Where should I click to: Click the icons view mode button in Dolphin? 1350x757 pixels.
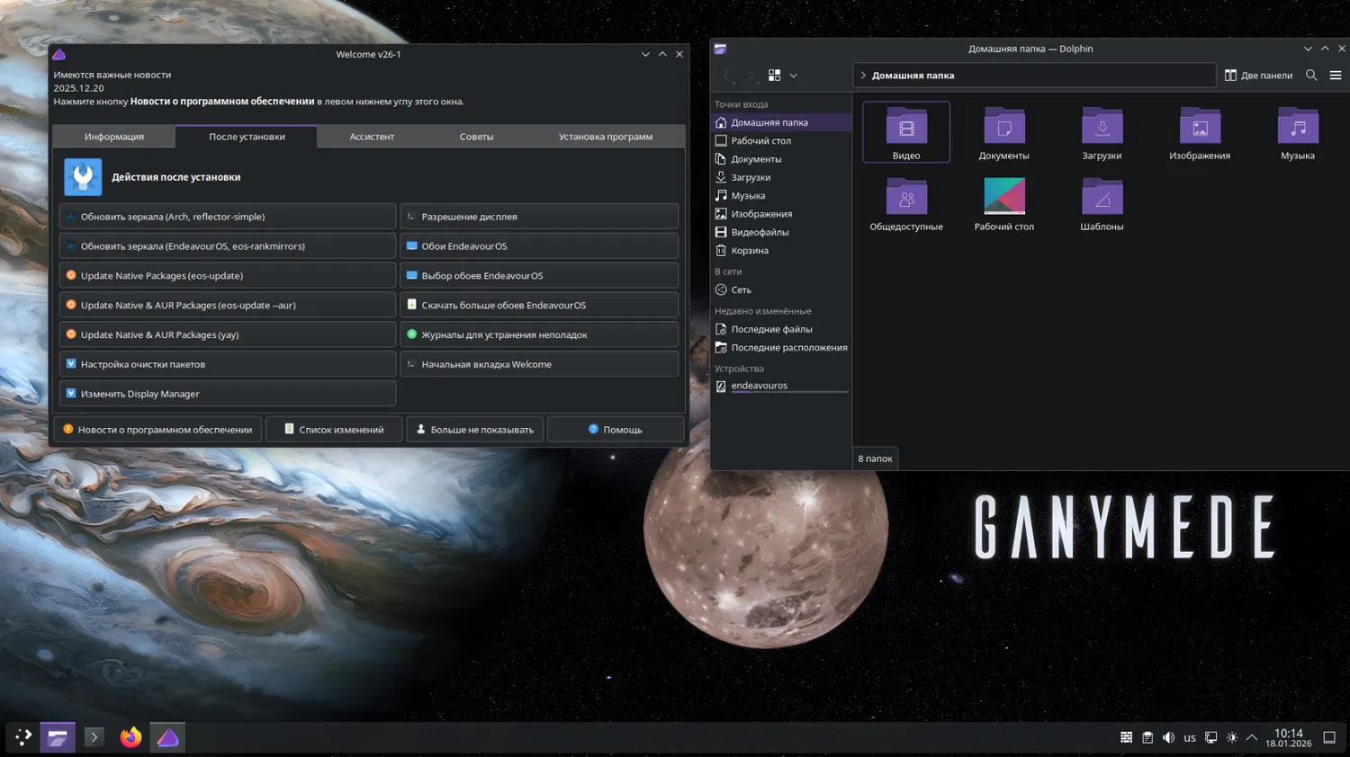pos(774,76)
